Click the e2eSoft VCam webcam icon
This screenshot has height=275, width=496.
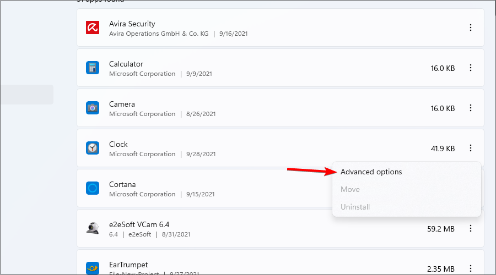point(93,228)
